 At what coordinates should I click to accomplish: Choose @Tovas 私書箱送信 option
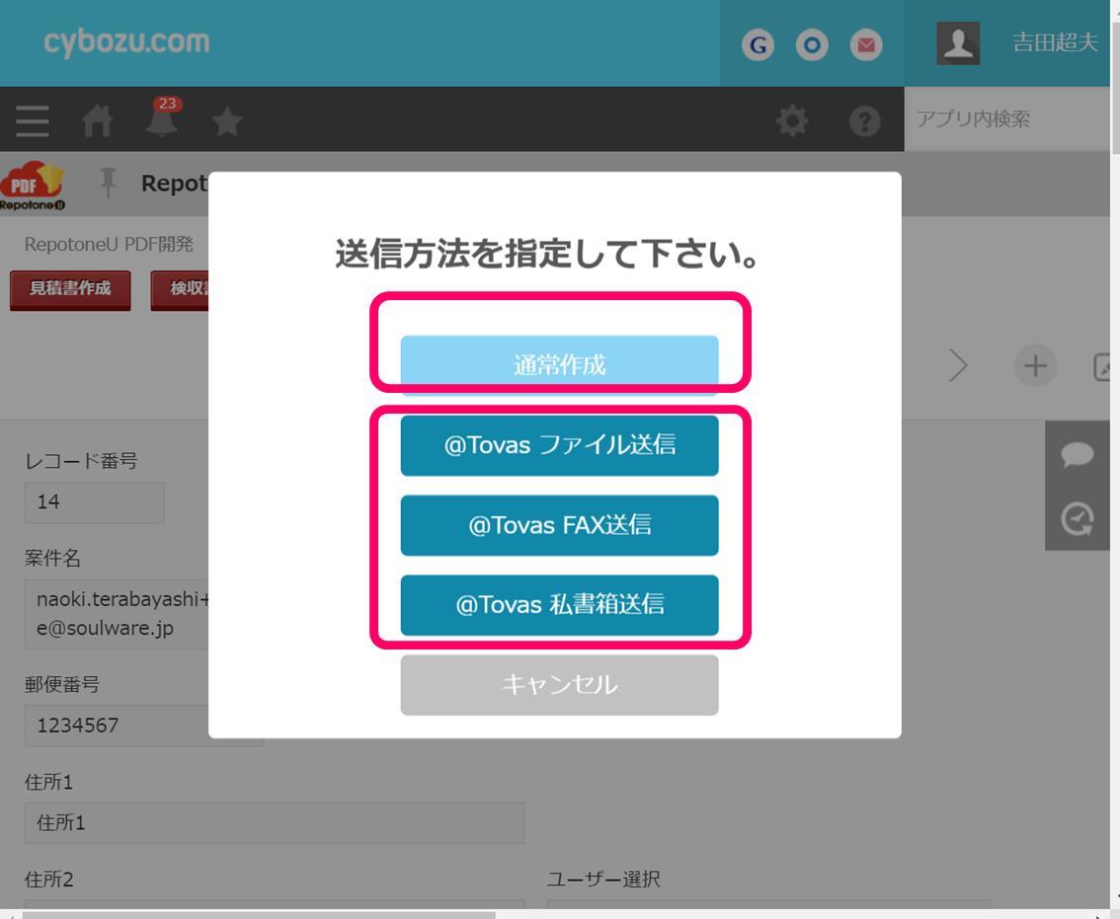coord(559,604)
